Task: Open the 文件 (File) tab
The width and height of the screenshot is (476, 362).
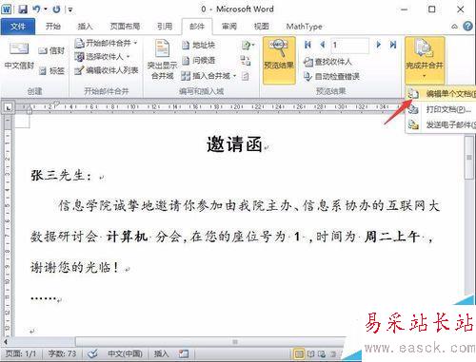Action: click(17, 27)
